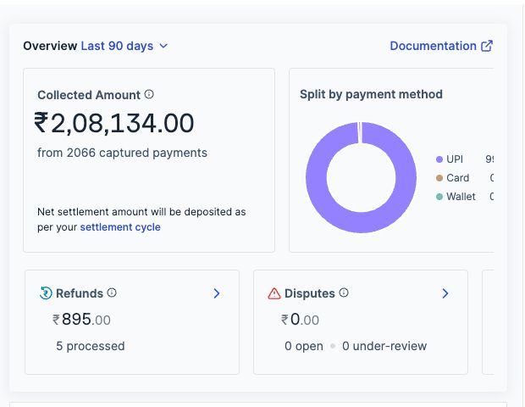Click the Disputes warning triangle icon

(274, 293)
